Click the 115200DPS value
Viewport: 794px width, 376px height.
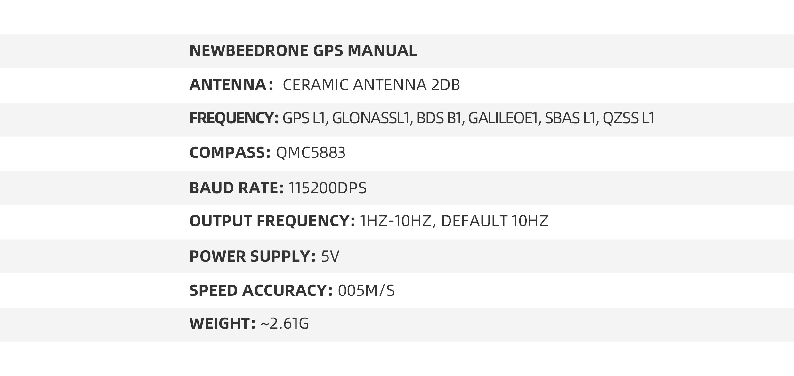point(327,188)
